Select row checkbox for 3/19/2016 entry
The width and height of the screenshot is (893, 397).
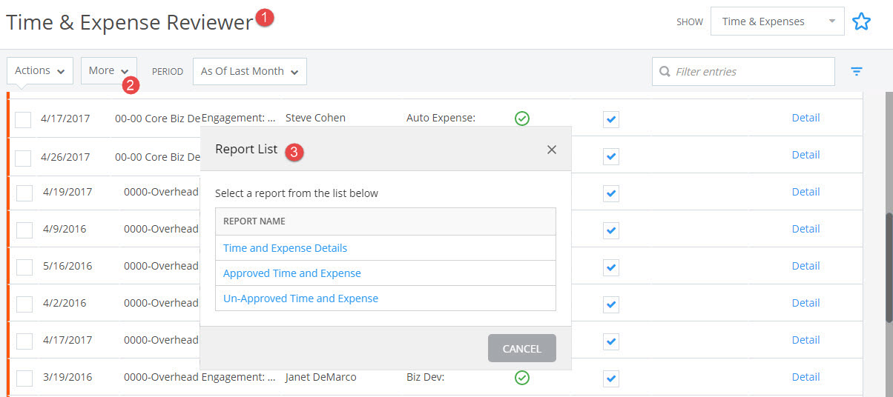coord(24,378)
